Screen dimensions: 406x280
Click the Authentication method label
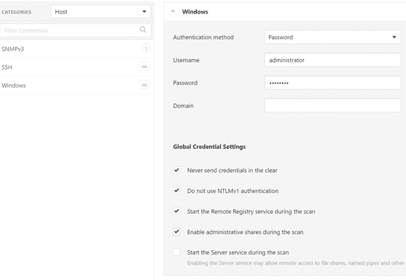203,37
